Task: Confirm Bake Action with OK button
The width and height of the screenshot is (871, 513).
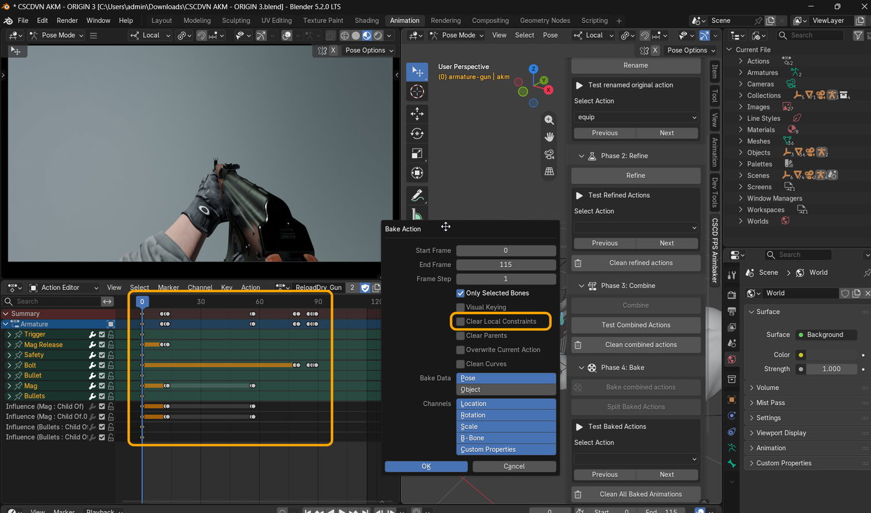Action: point(426,466)
